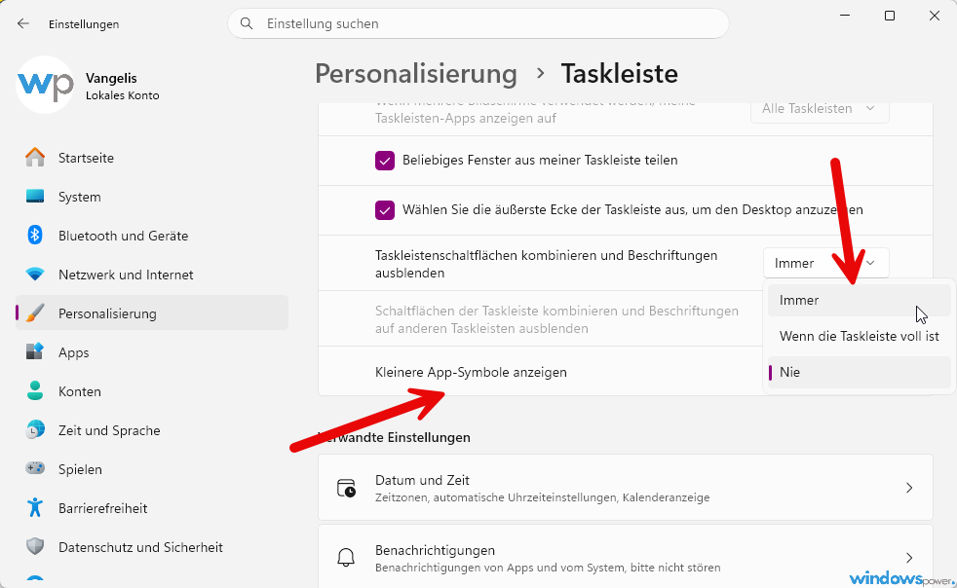The height and width of the screenshot is (588, 957).
Task: Click the Zeit und Sprache globe icon
Action: [35, 430]
